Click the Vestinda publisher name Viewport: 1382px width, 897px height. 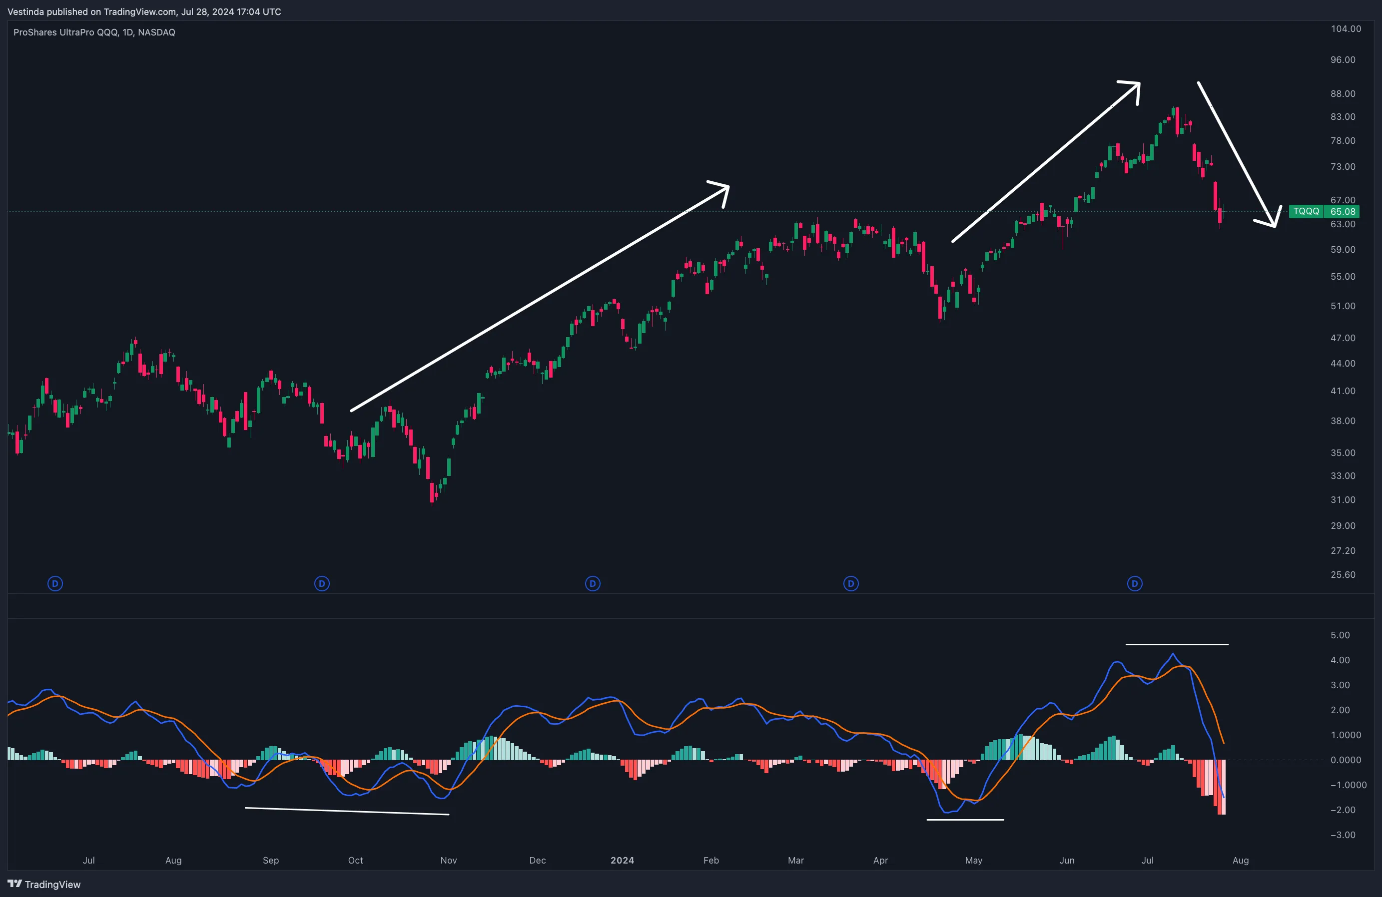click(26, 11)
